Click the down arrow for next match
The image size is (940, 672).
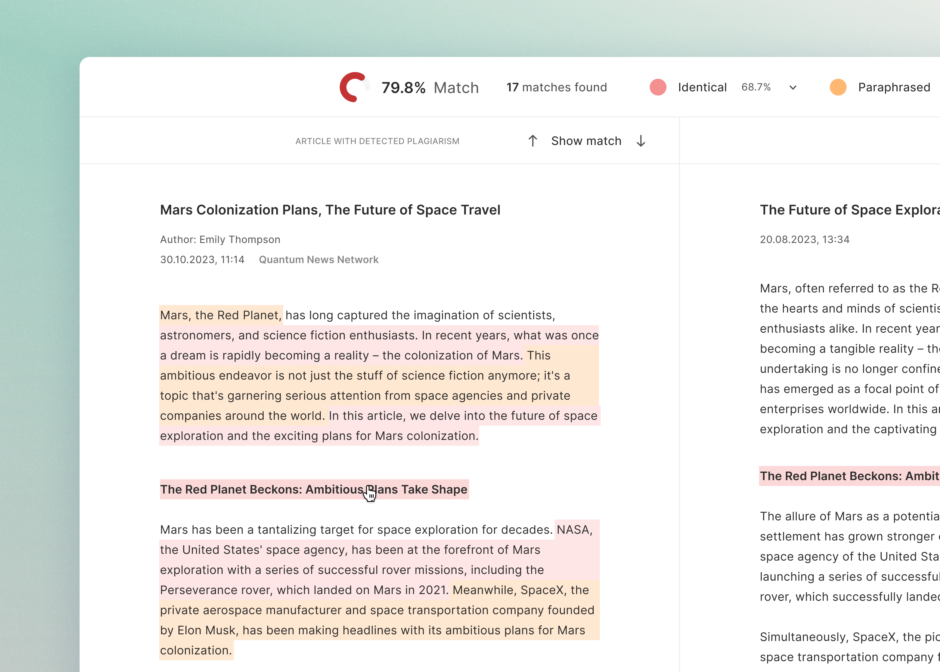point(641,141)
